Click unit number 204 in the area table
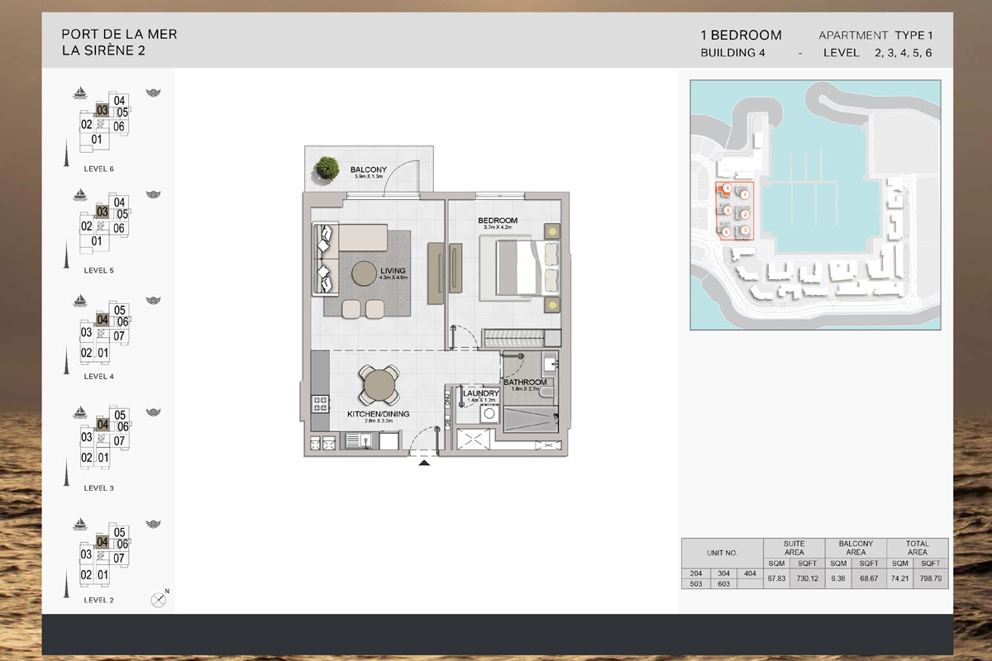 point(696,573)
